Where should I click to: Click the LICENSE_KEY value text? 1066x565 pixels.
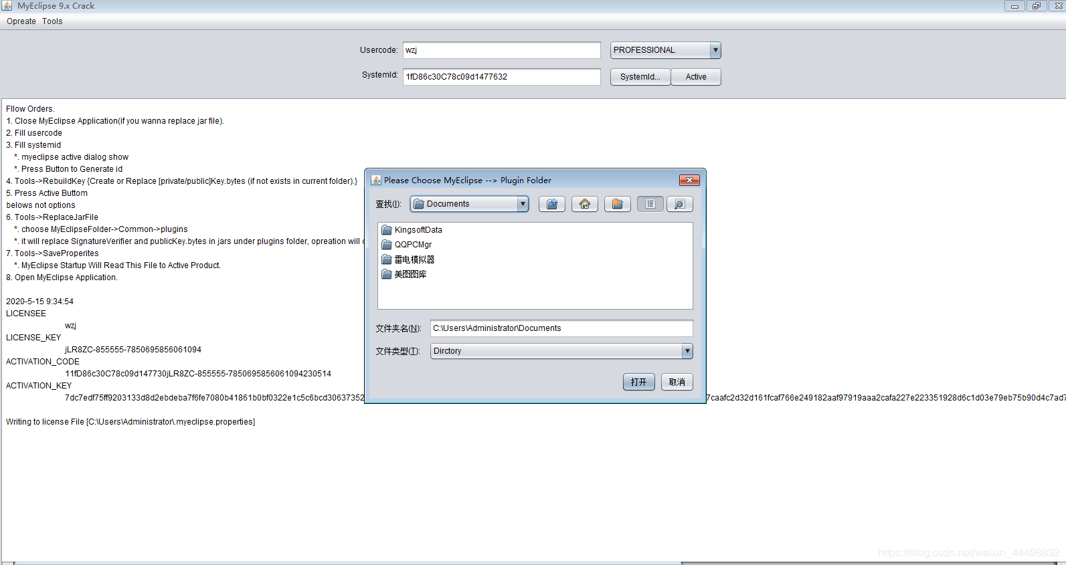[x=133, y=350]
